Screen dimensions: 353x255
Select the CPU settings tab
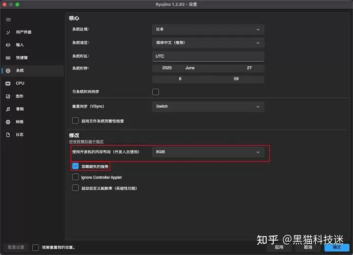[33, 83]
